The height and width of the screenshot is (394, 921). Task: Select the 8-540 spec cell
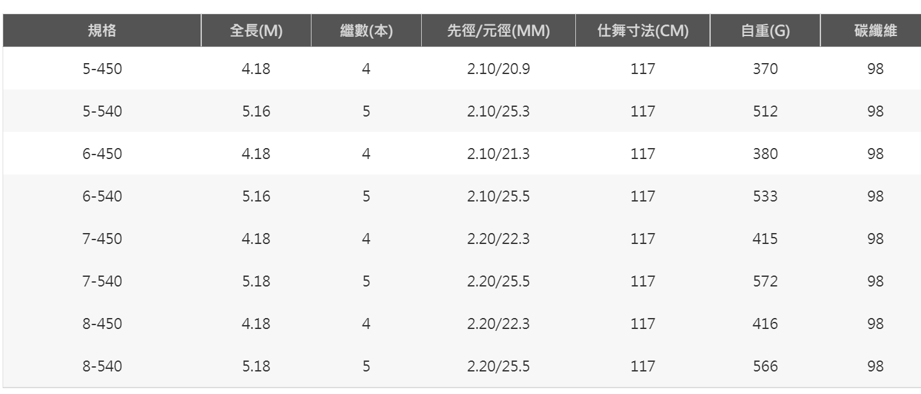[x=103, y=366]
